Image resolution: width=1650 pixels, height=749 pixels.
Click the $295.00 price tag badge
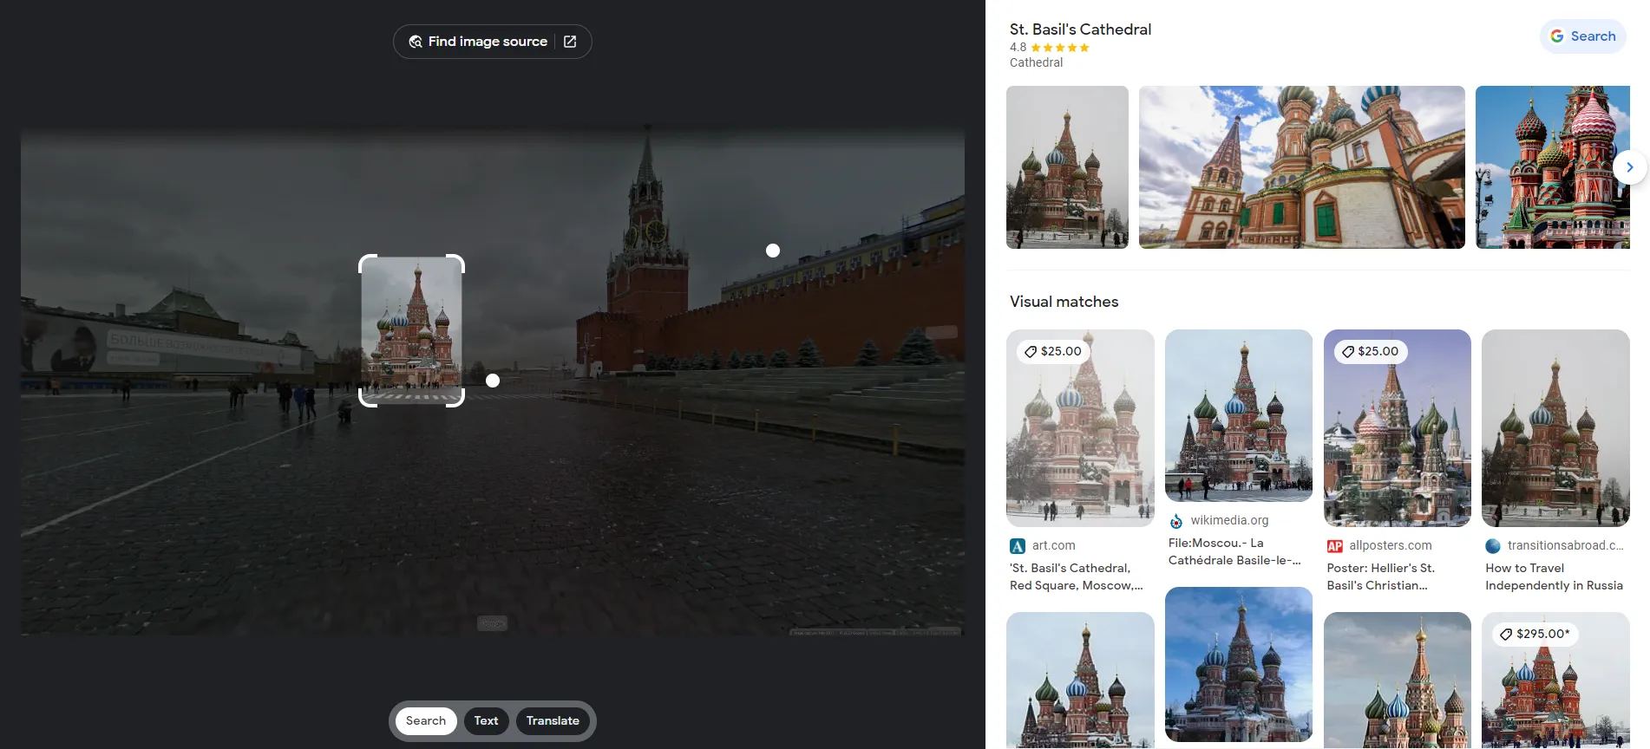click(x=1531, y=634)
